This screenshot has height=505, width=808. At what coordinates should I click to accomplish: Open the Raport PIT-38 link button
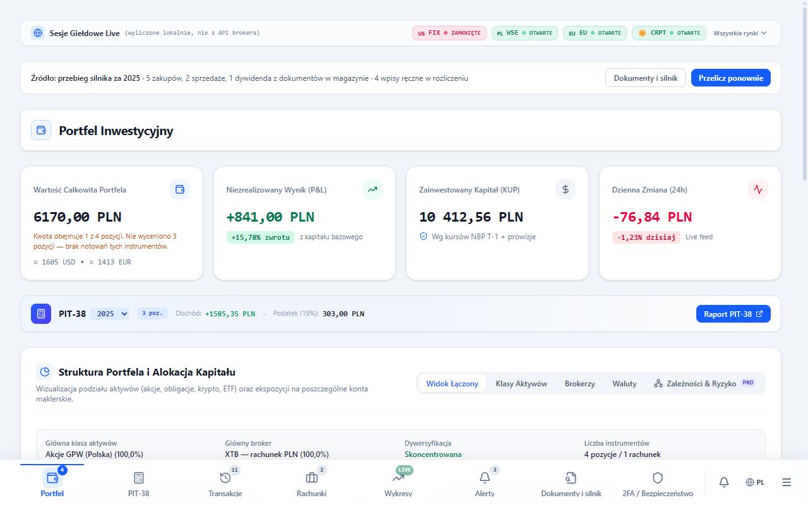point(734,314)
